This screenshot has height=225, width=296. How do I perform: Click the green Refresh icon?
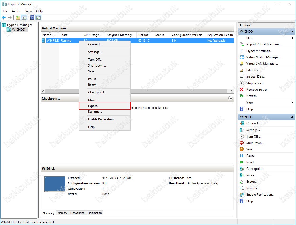242,96
